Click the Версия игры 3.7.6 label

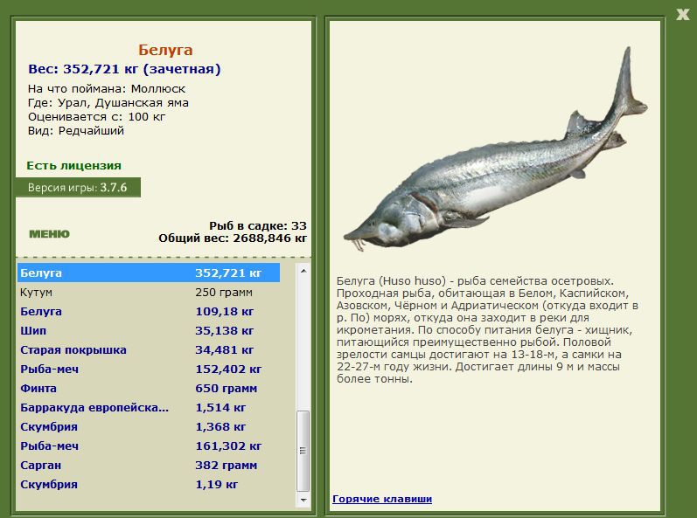pos(78,187)
